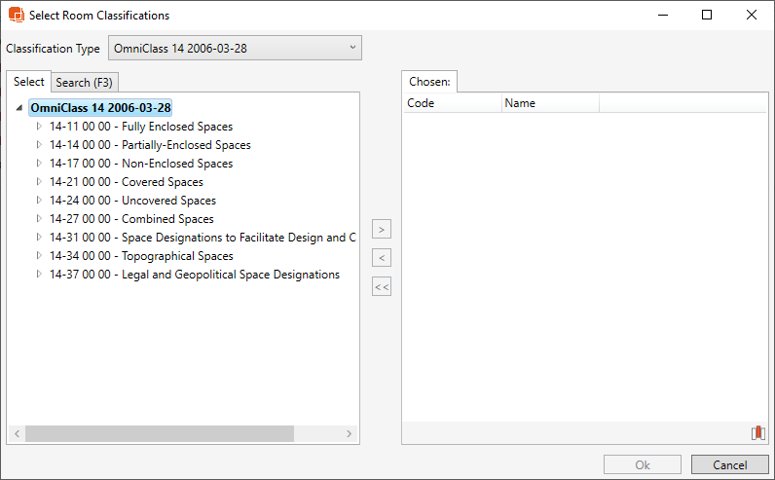Select the Chosen tab
This screenshot has width=775, height=480.
click(x=429, y=83)
